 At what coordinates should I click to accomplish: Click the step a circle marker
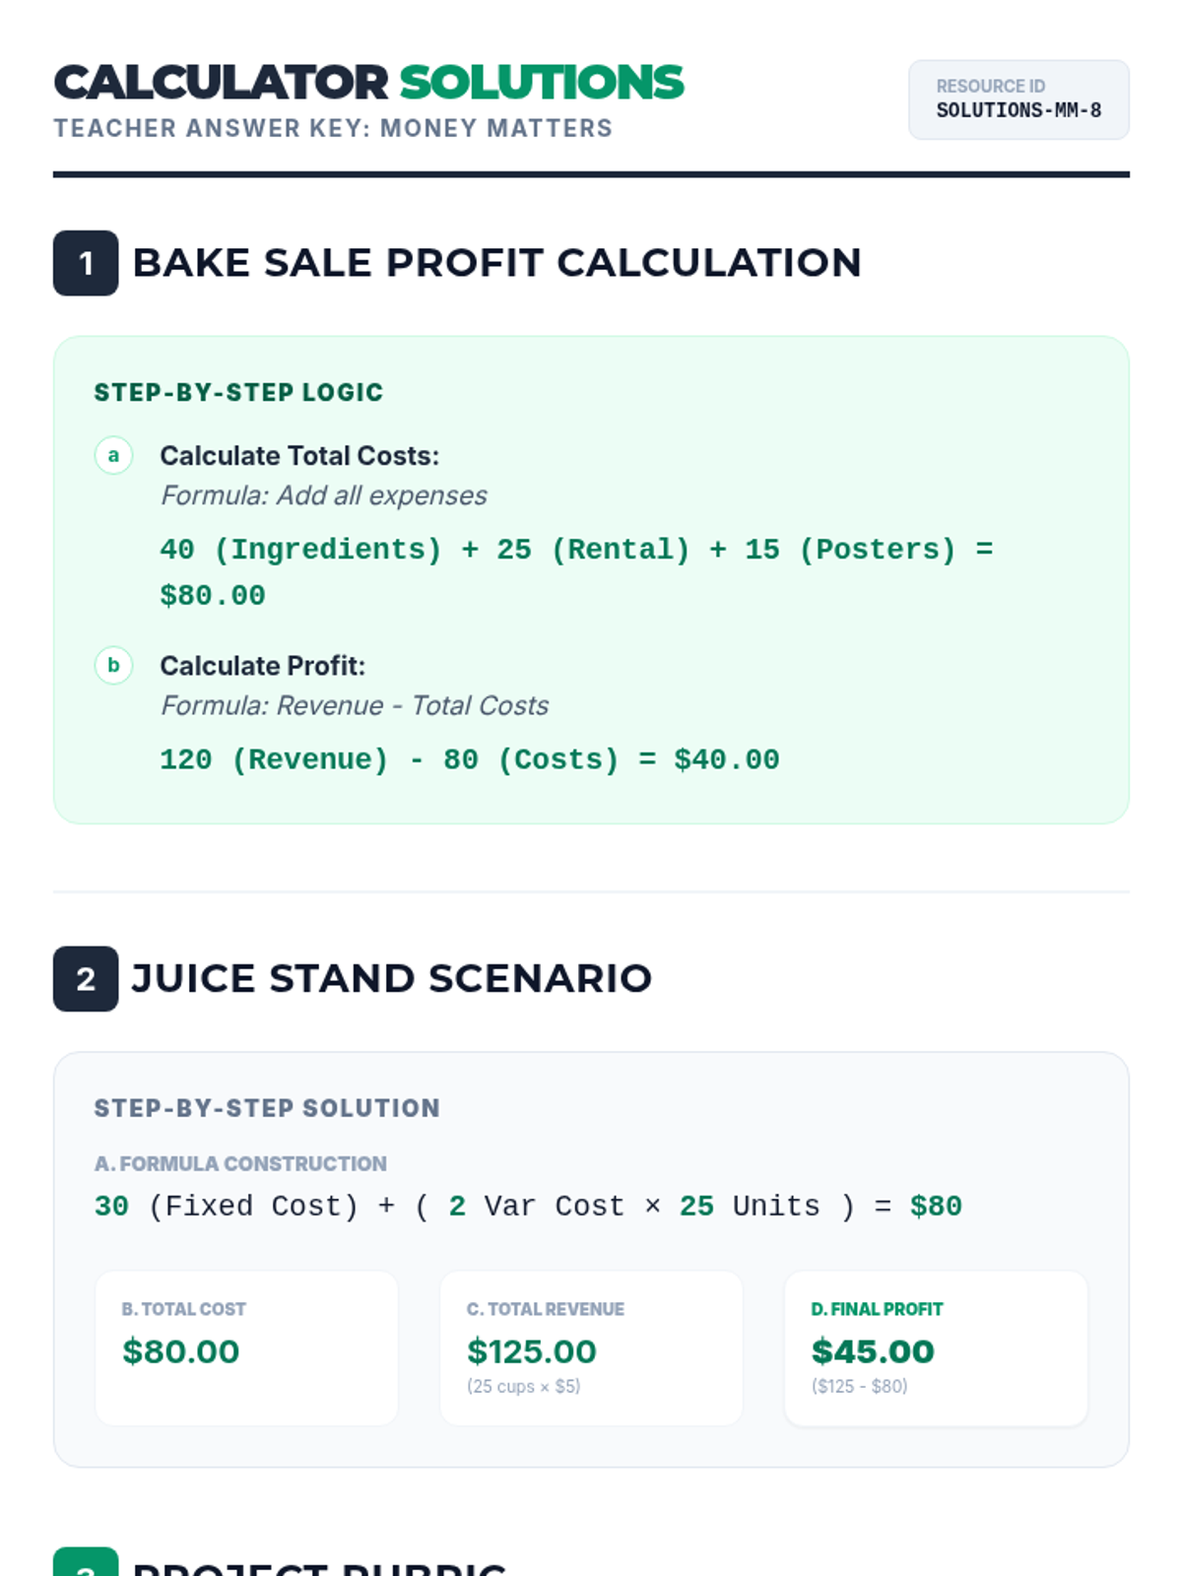(x=113, y=455)
